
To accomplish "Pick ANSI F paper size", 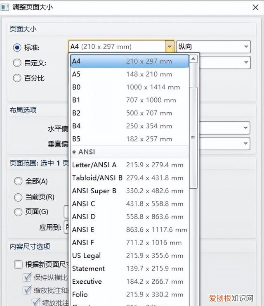I will pyautogui.click(x=130, y=242).
